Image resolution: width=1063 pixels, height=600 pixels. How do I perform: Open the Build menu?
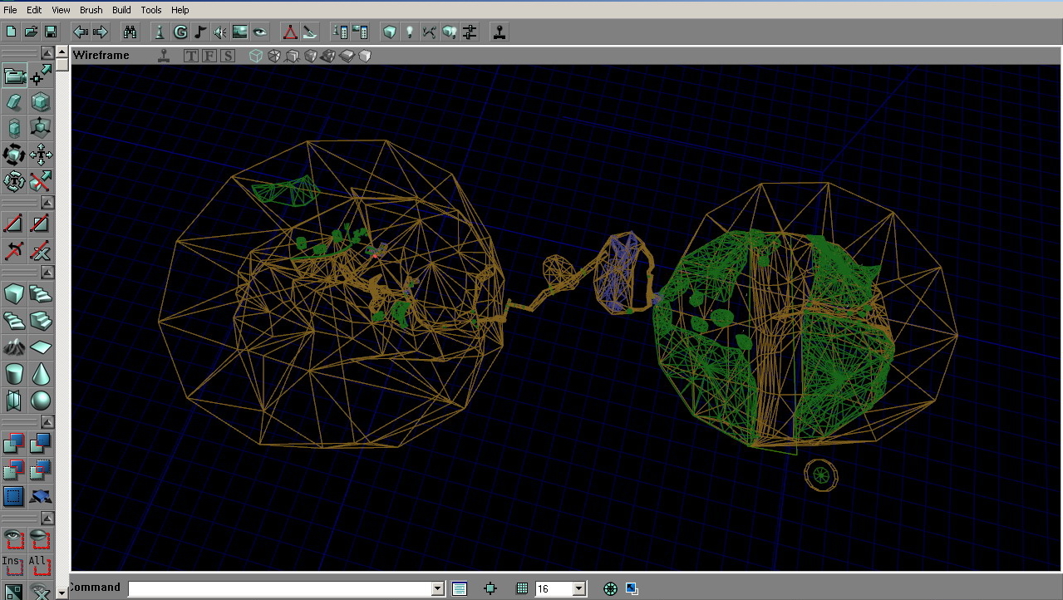tap(121, 10)
